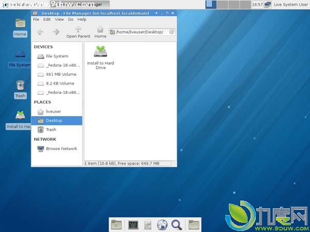Open the web browser from the dock
The width and height of the screenshot is (310, 232).
(x=162, y=224)
